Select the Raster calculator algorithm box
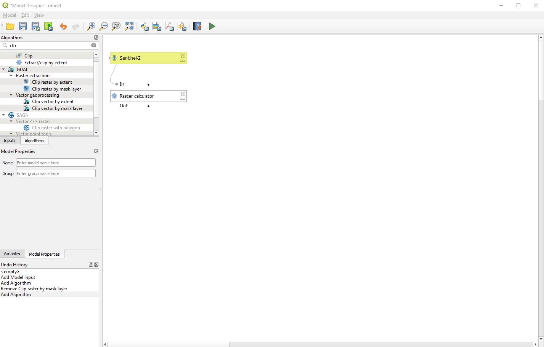The height and width of the screenshot is (347, 544). click(x=148, y=96)
